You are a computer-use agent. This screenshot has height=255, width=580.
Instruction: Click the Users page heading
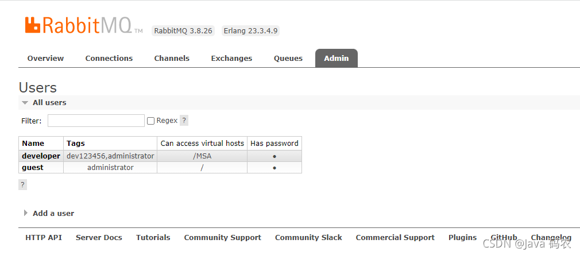coord(38,88)
